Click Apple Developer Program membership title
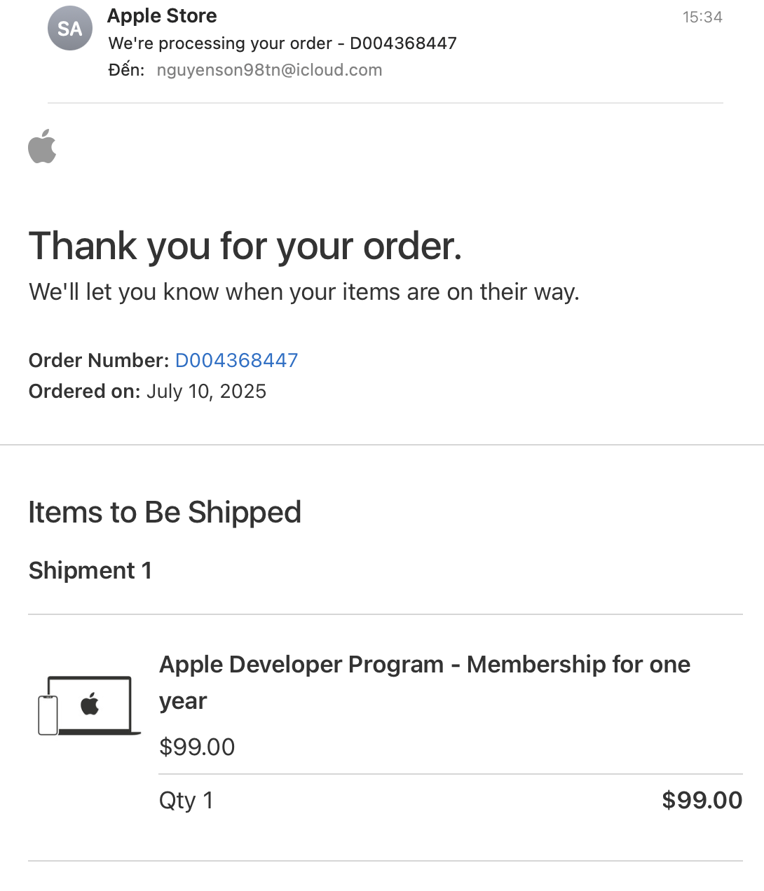 (x=425, y=682)
